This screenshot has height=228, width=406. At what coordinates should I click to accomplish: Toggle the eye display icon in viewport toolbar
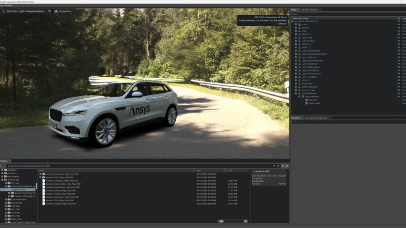tap(49, 11)
